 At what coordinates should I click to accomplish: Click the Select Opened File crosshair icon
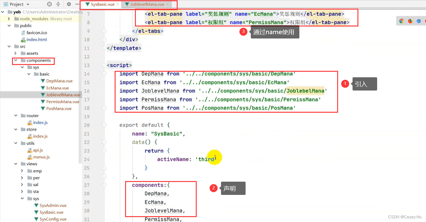click(49, 4)
